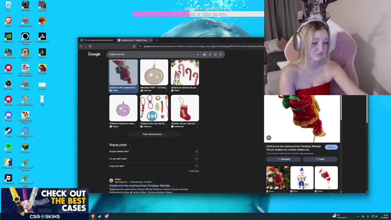This screenshot has height=220, width=391.
Task: Open Discord from the taskbar
Action: pyautogui.click(x=106, y=216)
